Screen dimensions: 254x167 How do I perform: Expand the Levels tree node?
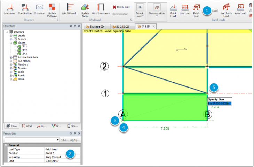(11, 36)
